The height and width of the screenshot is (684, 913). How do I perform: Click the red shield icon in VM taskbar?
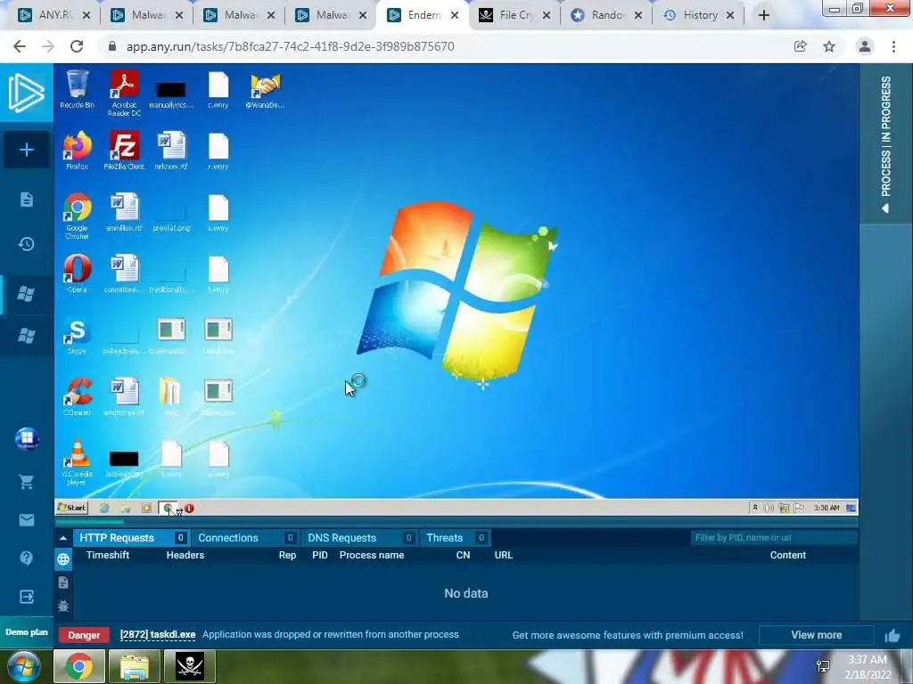click(x=189, y=509)
